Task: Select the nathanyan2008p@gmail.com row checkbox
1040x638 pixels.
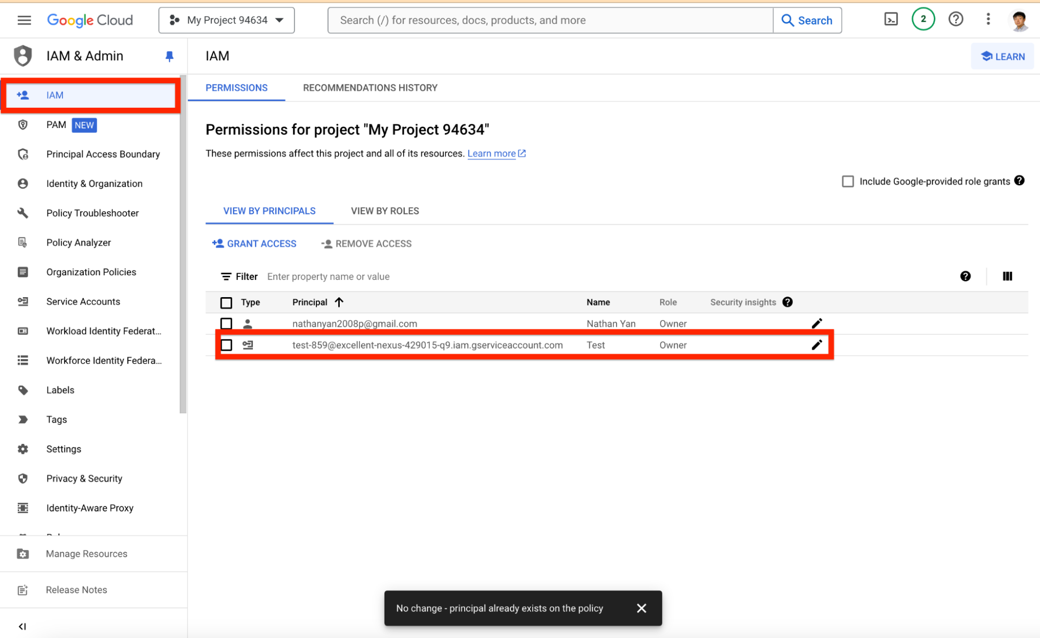Action: [226, 323]
